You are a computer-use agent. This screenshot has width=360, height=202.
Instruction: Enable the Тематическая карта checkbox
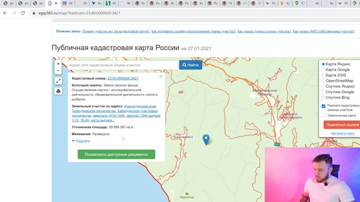click(323, 116)
